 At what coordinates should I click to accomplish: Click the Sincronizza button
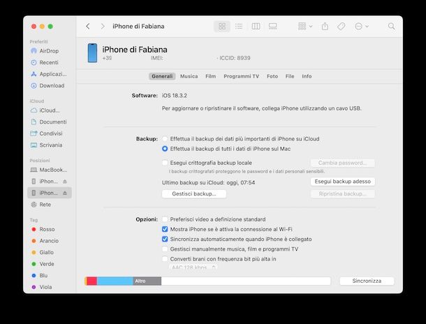coord(367,281)
